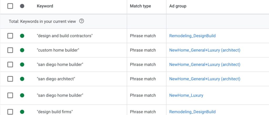Click Phrase match cell for "design build firms"
269x115 pixels.
[x=143, y=112]
